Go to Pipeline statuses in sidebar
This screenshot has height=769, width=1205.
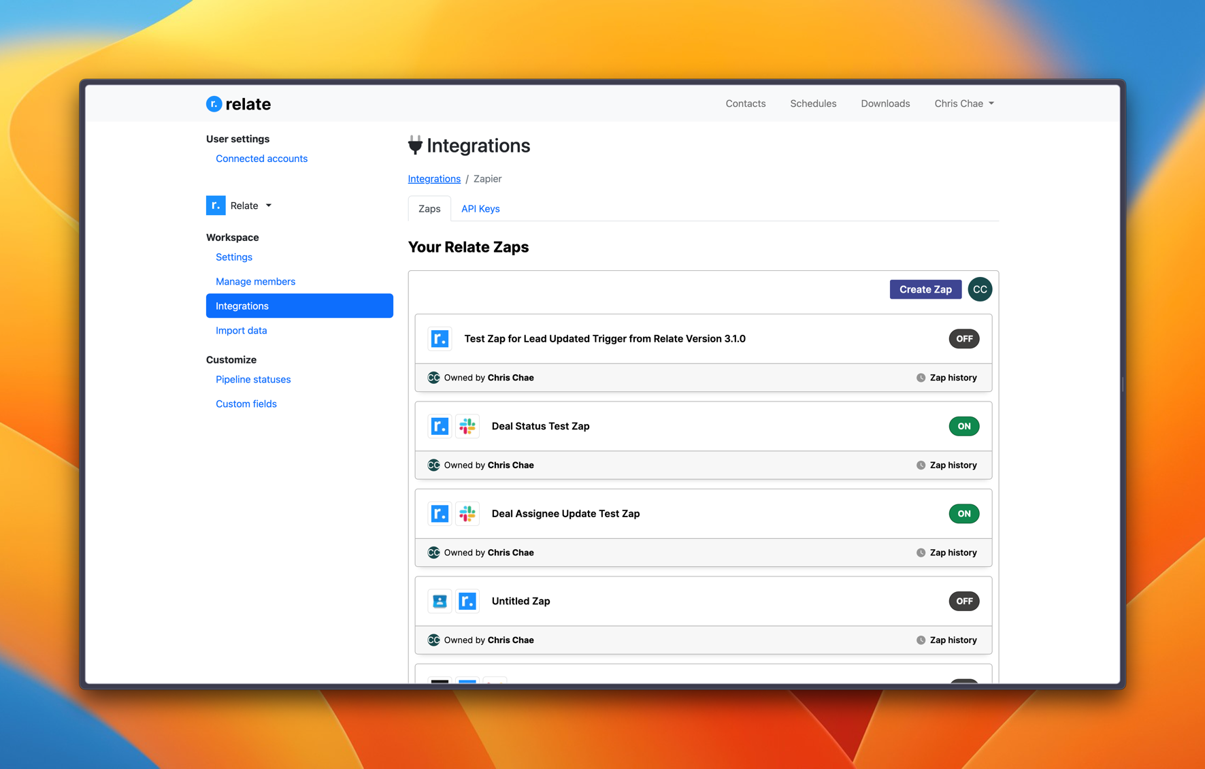point(253,380)
